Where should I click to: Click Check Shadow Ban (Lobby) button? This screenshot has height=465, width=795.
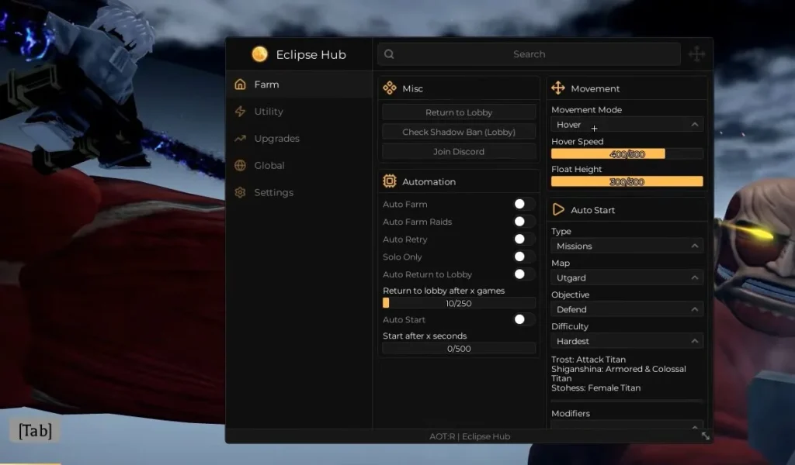click(459, 132)
